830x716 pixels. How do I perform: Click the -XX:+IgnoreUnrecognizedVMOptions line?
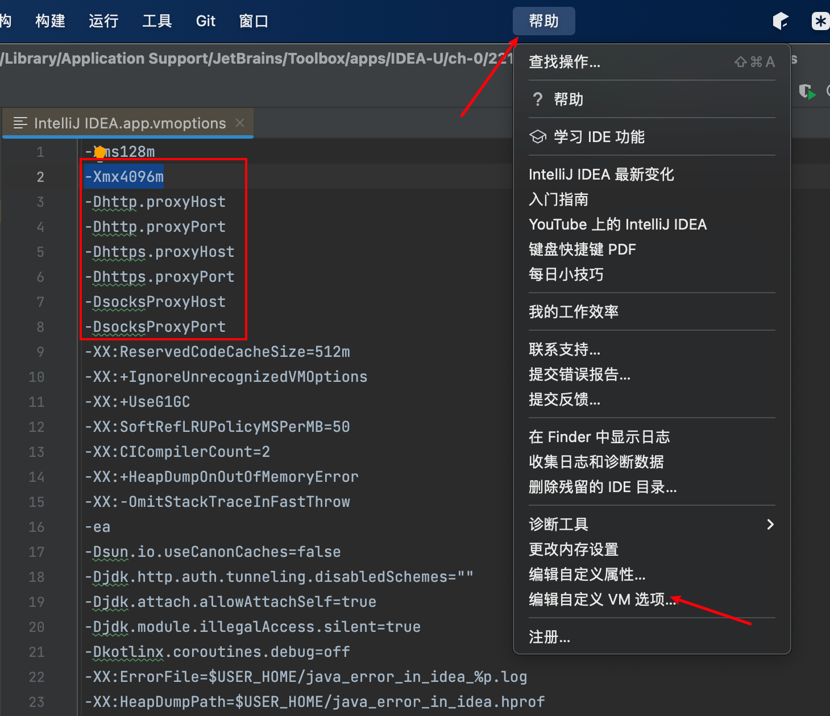pos(226,377)
